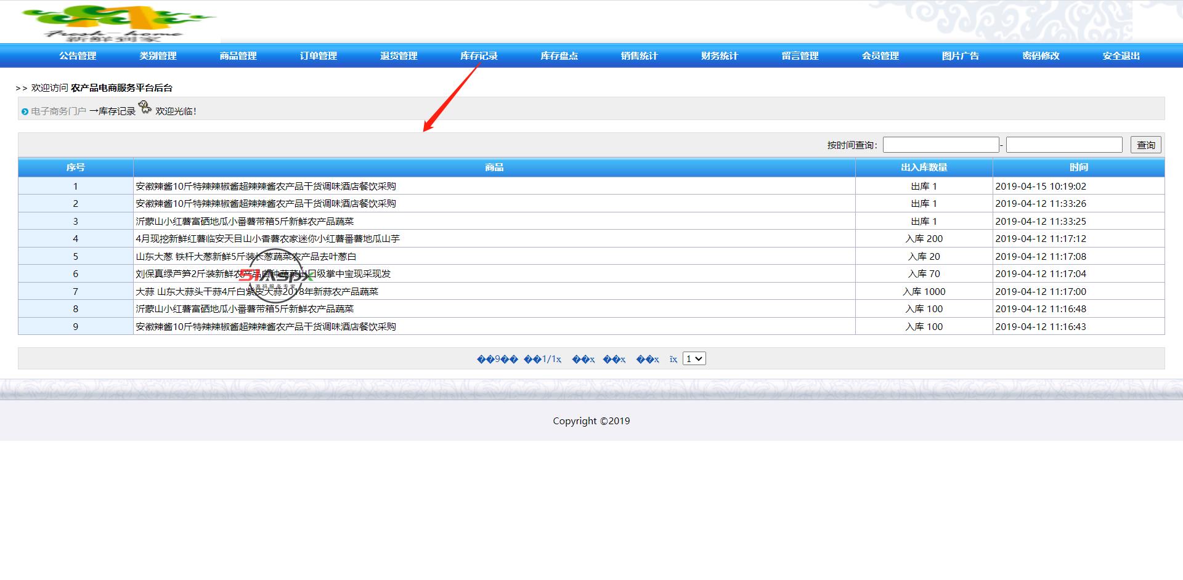Click the 库存记录 breadcrumb text

[x=117, y=111]
